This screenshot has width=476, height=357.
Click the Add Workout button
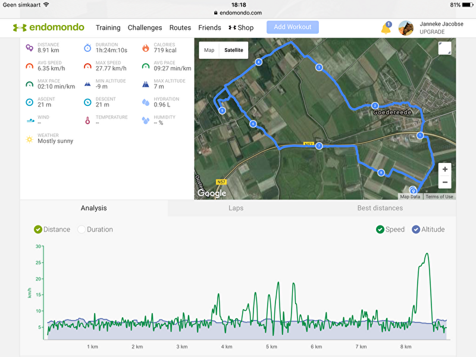click(293, 27)
